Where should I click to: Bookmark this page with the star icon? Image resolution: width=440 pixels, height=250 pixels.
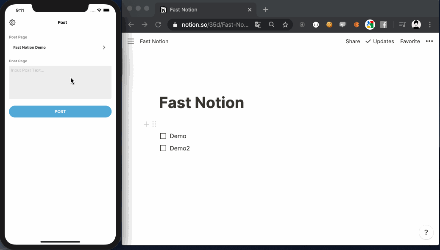click(x=285, y=25)
